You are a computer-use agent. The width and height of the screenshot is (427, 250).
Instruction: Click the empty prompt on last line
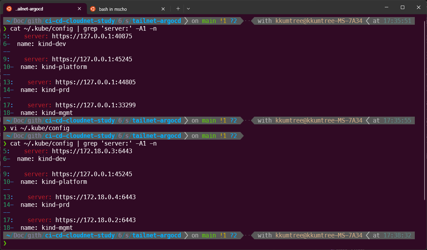click(5, 243)
